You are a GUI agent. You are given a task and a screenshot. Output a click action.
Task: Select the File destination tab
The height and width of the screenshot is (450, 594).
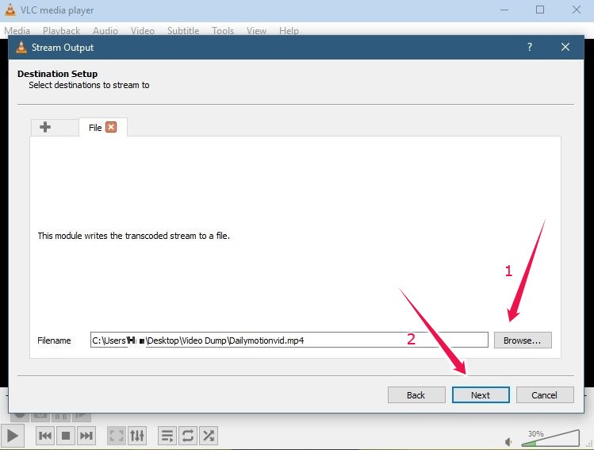[x=94, y=127]
